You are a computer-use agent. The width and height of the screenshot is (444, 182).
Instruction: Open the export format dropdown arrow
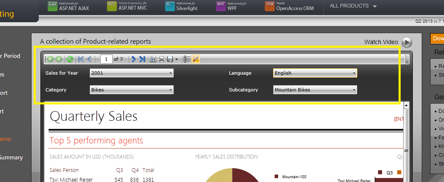pos(176,59)
